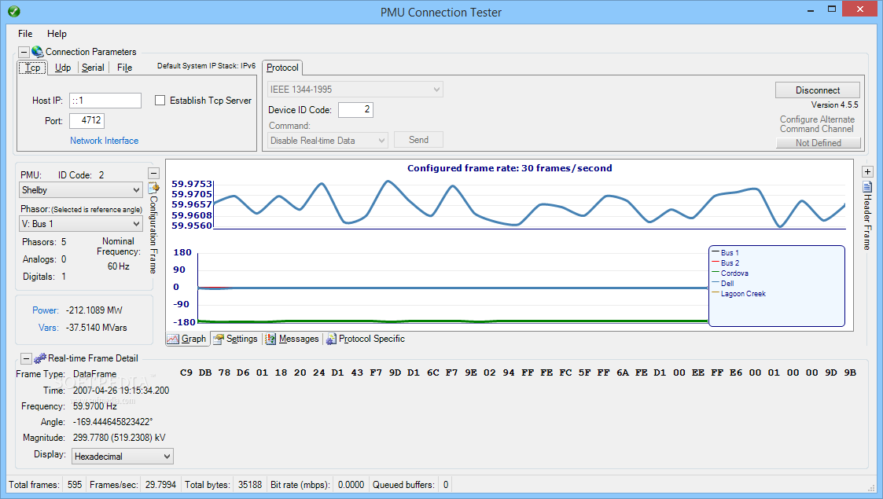Viewport: 883px width, 499px height.
Task: Click the Protocol Specific tab icon
Action: click(331, 339)
